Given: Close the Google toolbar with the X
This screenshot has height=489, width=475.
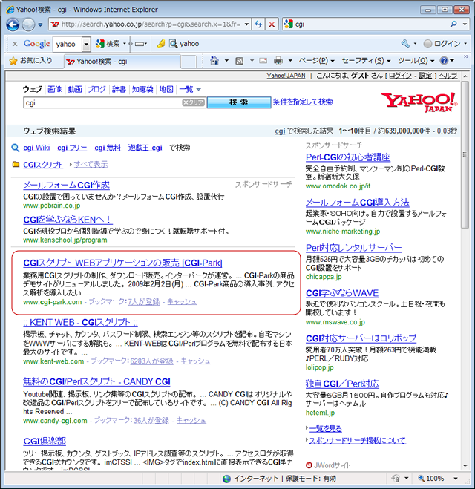Looking at the screenshot, I should (x=15, y=44).
